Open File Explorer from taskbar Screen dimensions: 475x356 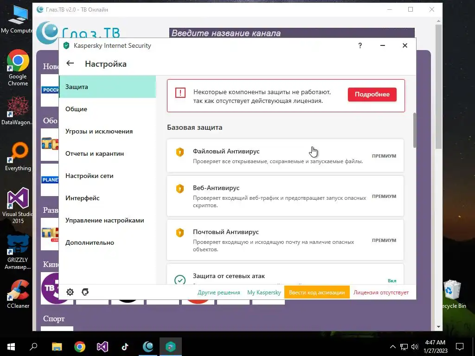coord(57,347)
